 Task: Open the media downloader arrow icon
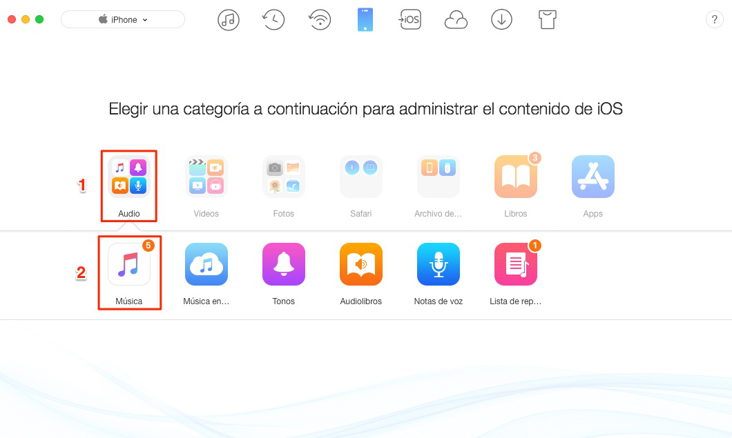coord(501,20)
